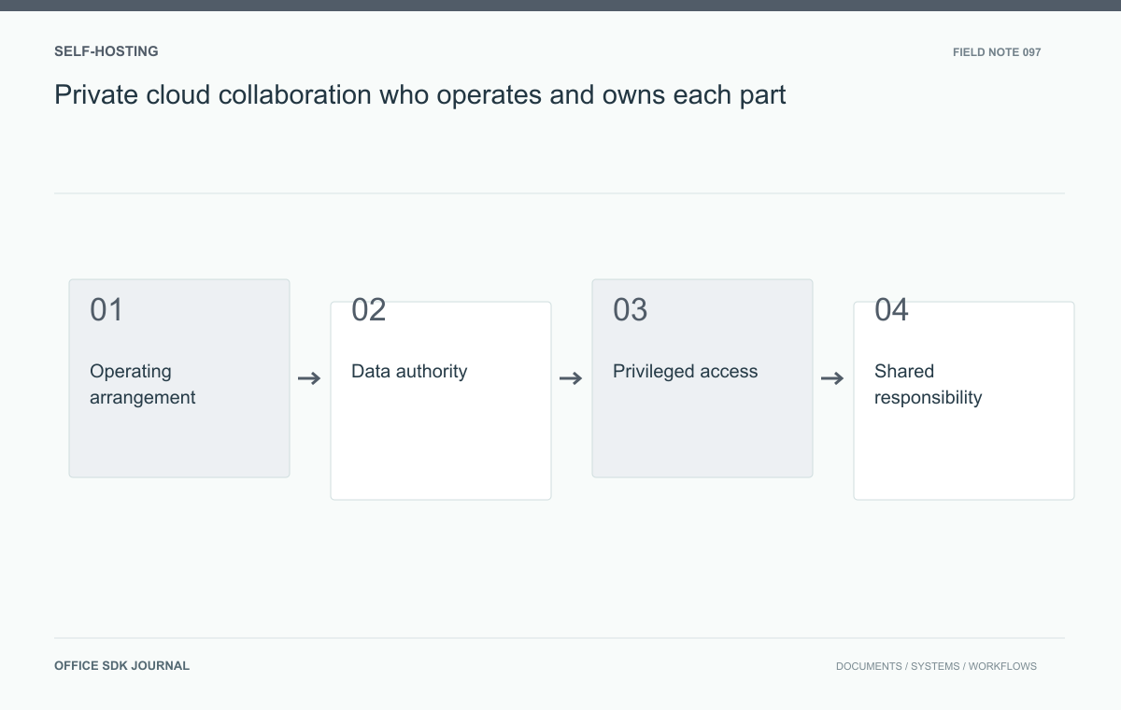Click the number 02 on second card
The width and height of the screenshot is (1121, 710).
[368, 310]
